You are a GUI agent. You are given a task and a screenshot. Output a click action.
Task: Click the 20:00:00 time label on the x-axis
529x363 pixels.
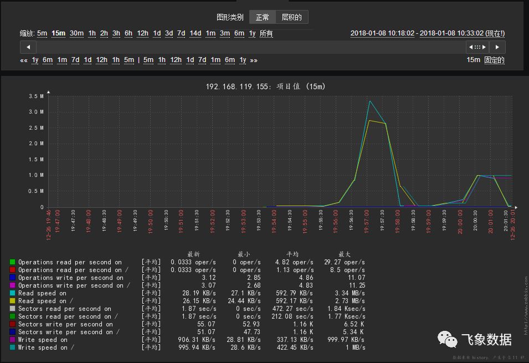coord(460,222)
